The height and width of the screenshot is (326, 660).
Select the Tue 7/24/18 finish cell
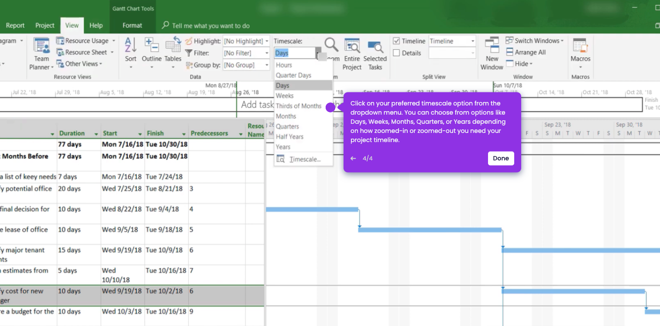tap(166, 177)
